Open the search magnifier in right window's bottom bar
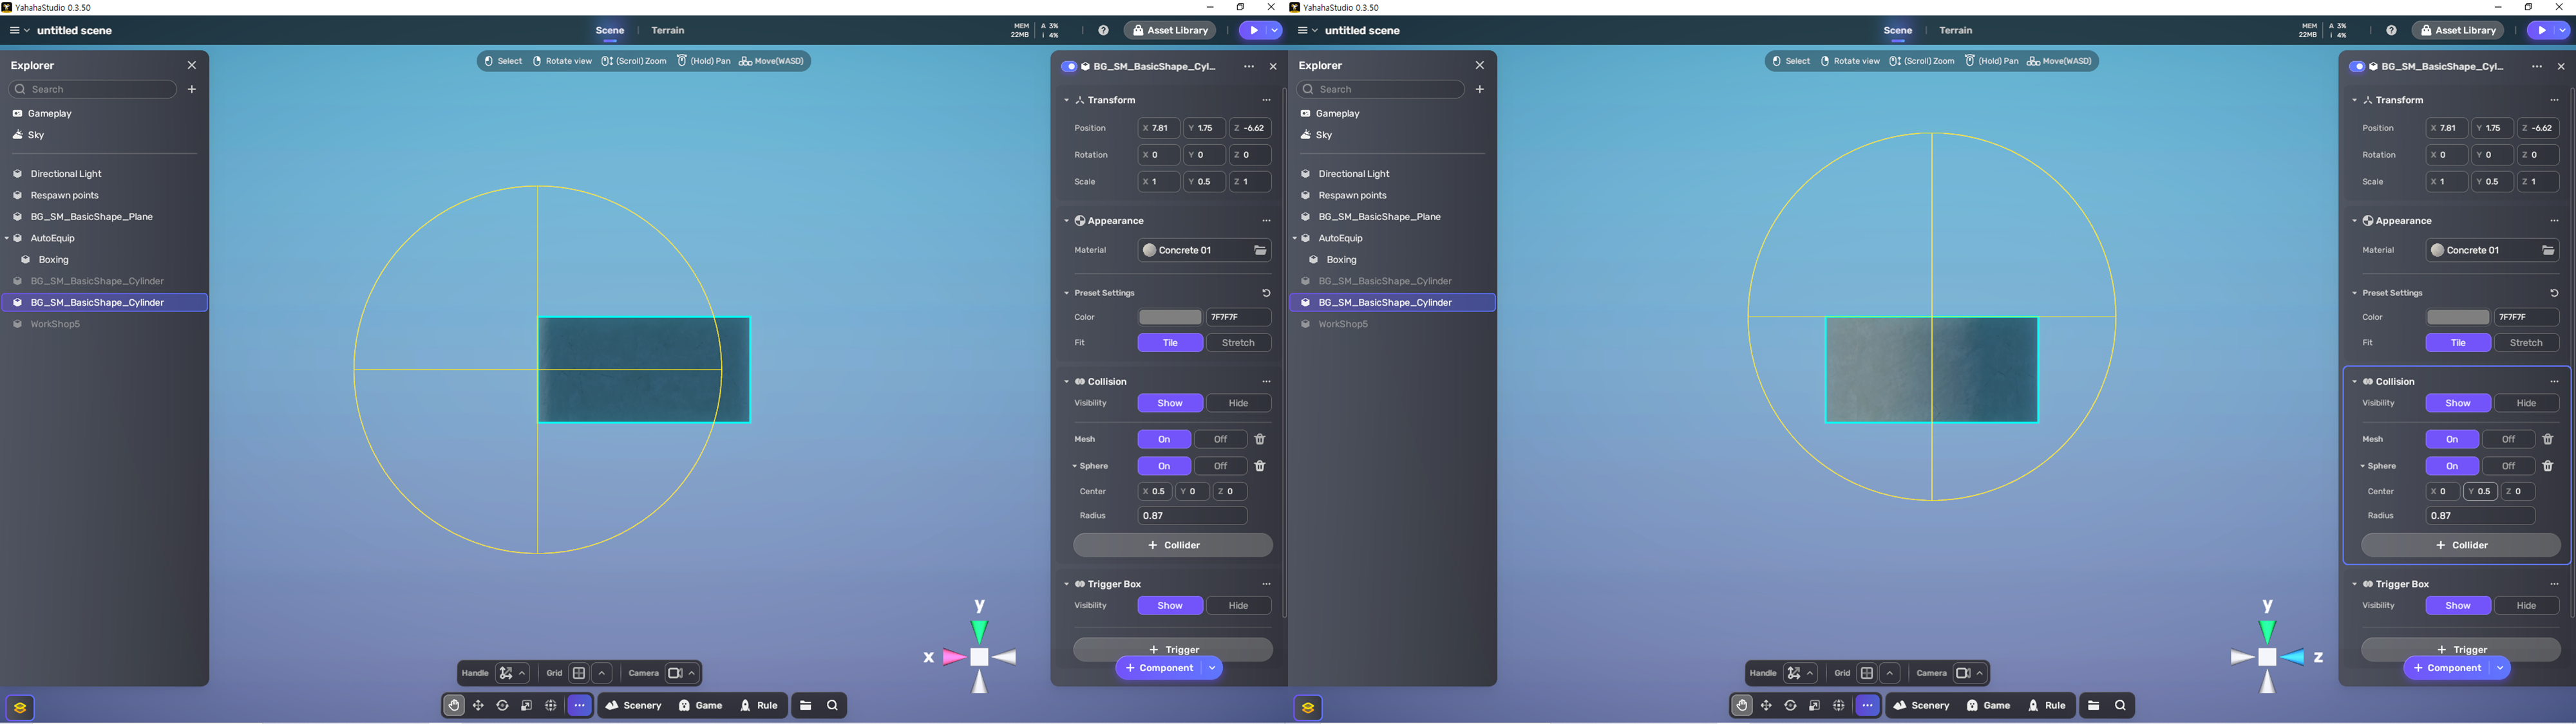Image resolution: width=2576 pixels, height=724 pixels. [2120, 706]
